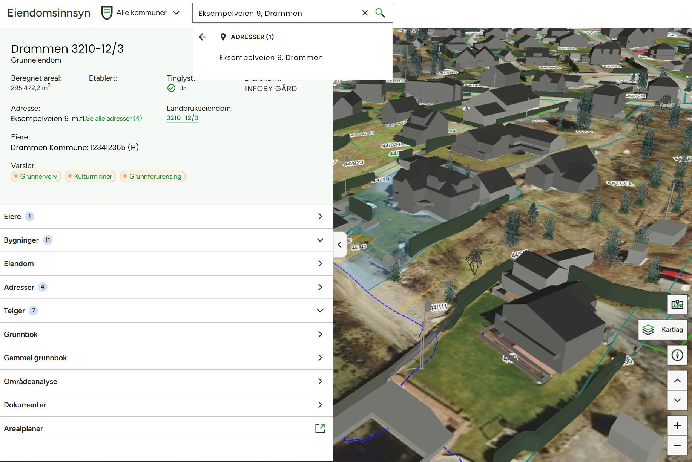Open the Grunnbok section
The width and height of the screenshot is (692, 462).
point(166,334)
